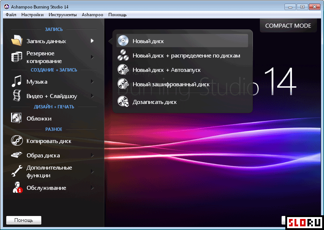This screenshot has height=230, width=324.
Task: Click the disc icon for Дозаписать диск
Action: coord(123,102)
